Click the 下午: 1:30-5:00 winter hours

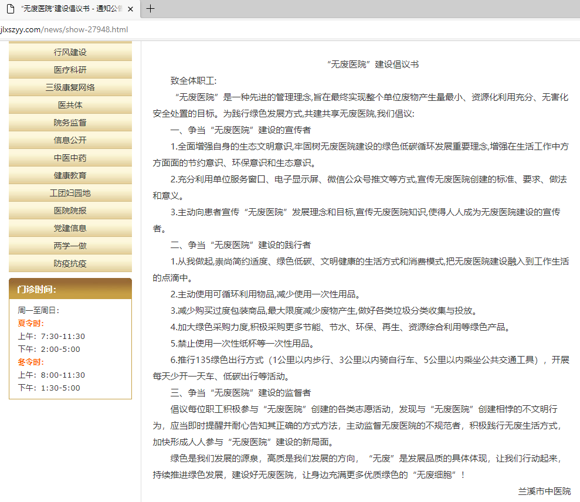click(49, 388)
